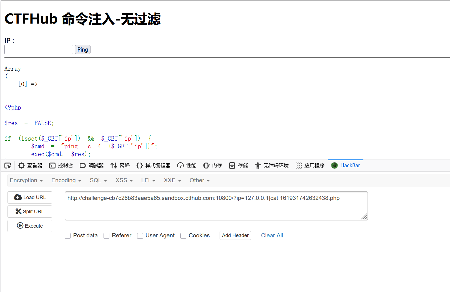Screen dimensions: 450x292
Task: Open the 内存 memory tab
Action: click(x=213, y=166)
